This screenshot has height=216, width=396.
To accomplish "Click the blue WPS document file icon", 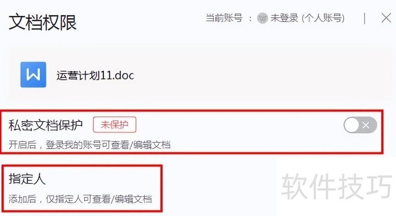I will pyautogui.click(x=33, y=75).
